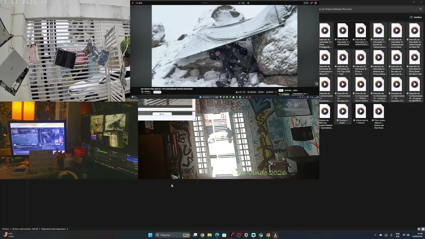Click YouTube Compartilhar share button
The height and width of the screenshot is (239, 425).
pos(252,92)
